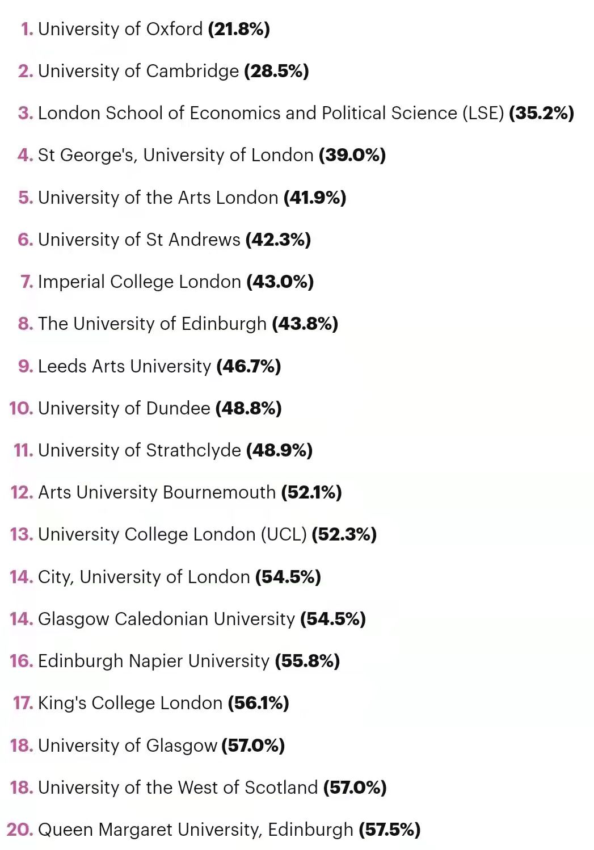
Task: Click Imperial College London text
Action: 167,282
